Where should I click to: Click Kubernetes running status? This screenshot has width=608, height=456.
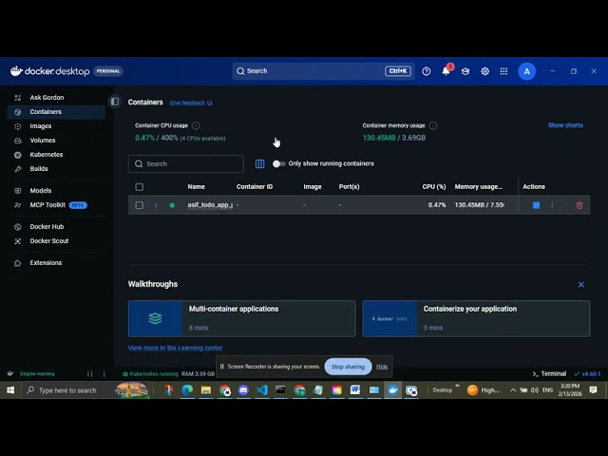150,373
